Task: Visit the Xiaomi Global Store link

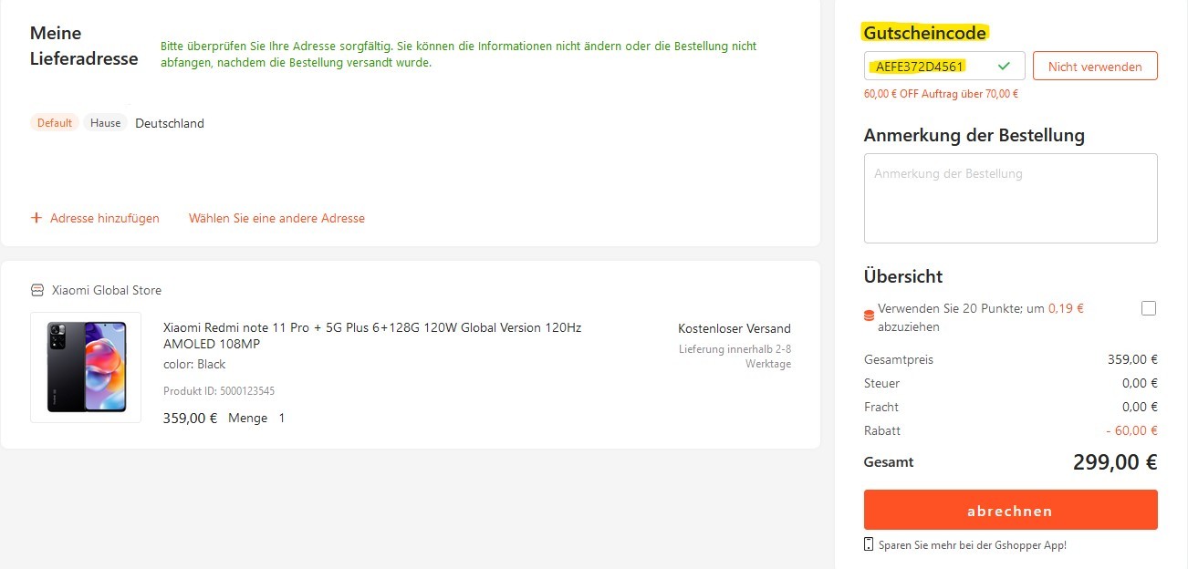Action: 107,290
